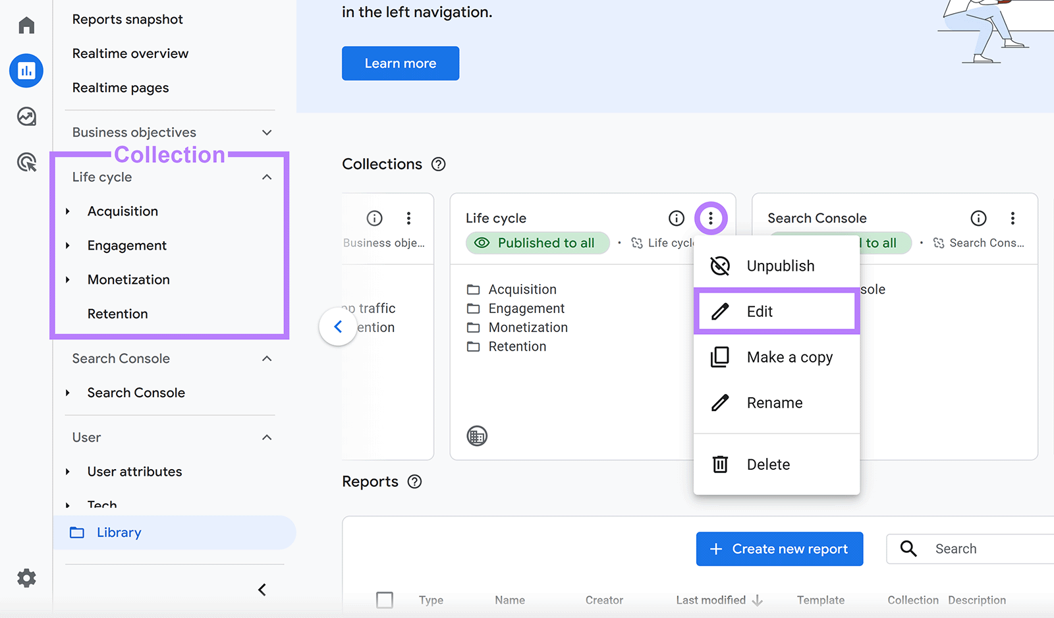
Task: Open the three-dot menu on the Business objectives card
Action: [x=409, y=218]
